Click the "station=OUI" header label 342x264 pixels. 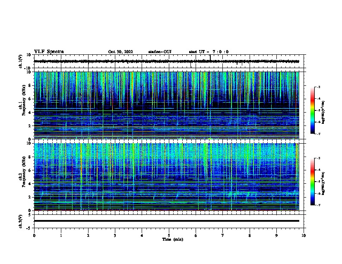(160, 52)
